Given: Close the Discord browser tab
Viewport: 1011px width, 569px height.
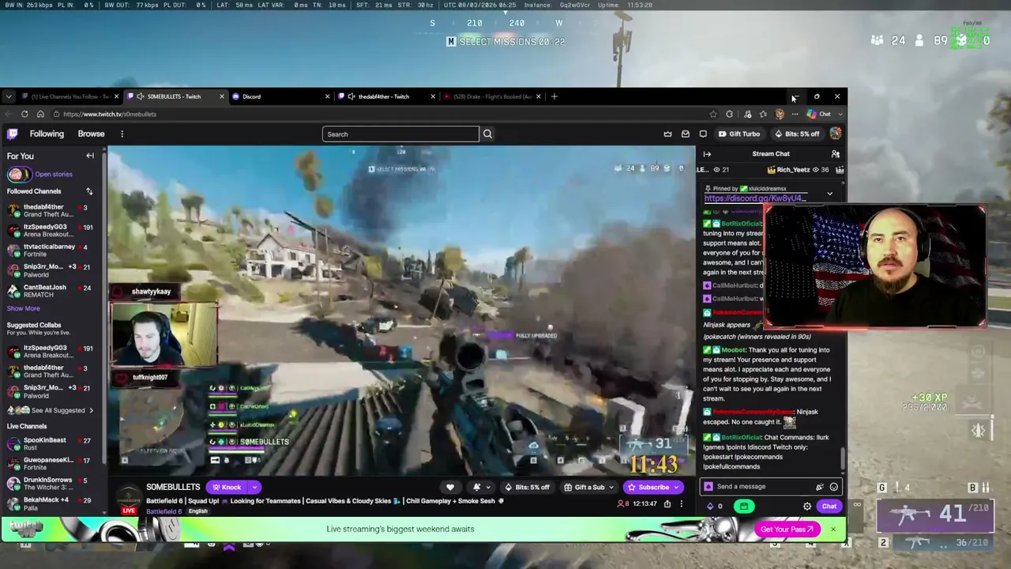Looking at the screenshot, I should point(327,96).
